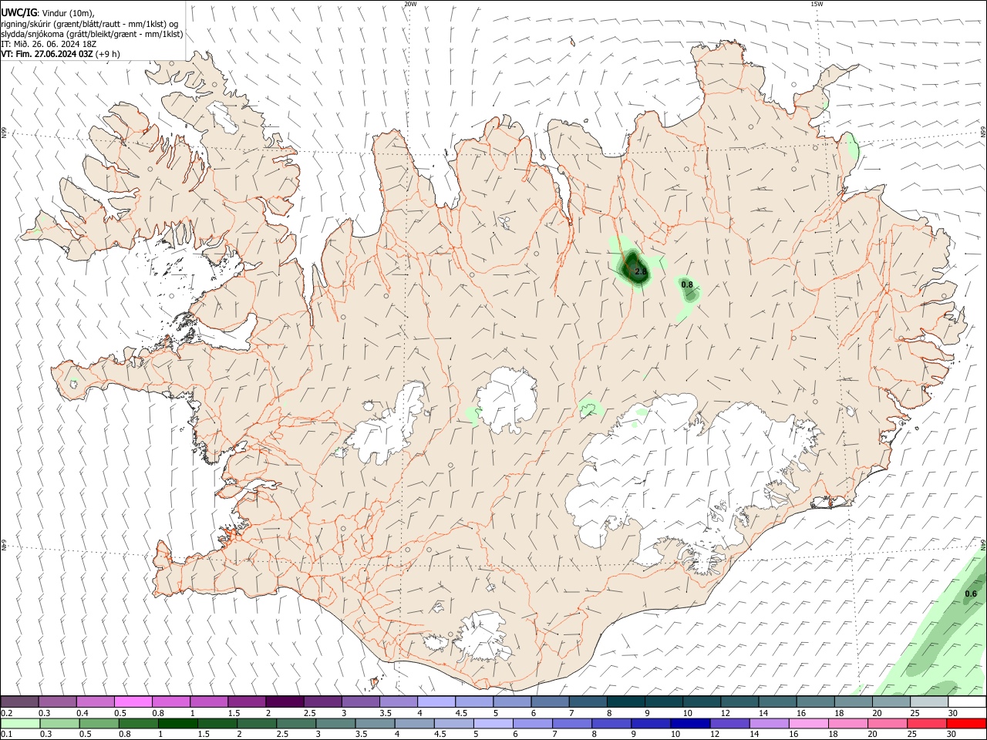987x740 pixels.
Task: Click the '15W' longitude label
Action: tap(816, 4)
